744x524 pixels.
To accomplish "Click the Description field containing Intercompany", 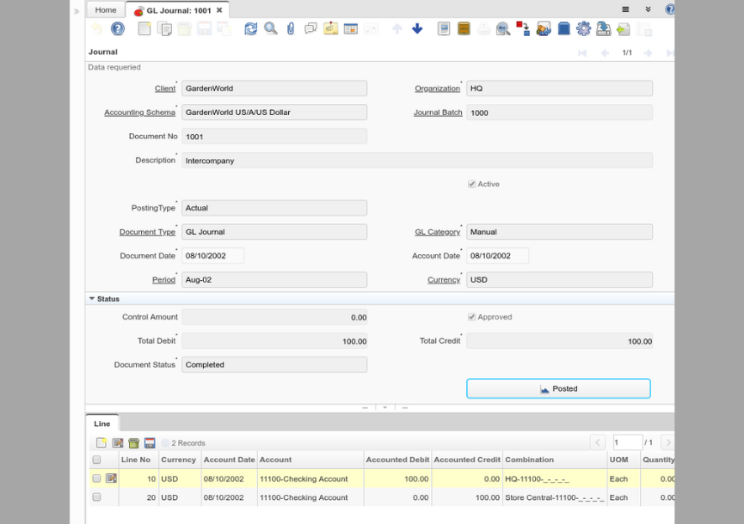I will coord(417,161).
